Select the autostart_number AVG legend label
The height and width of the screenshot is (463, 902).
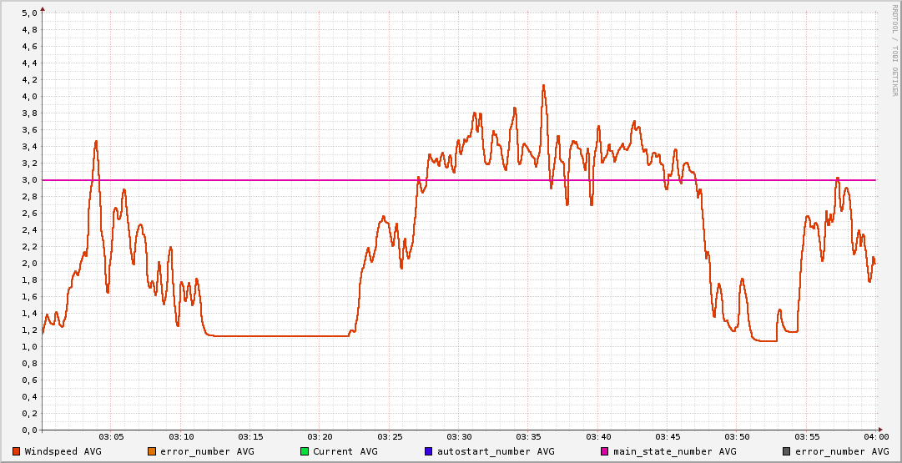[x=496, y=451]
